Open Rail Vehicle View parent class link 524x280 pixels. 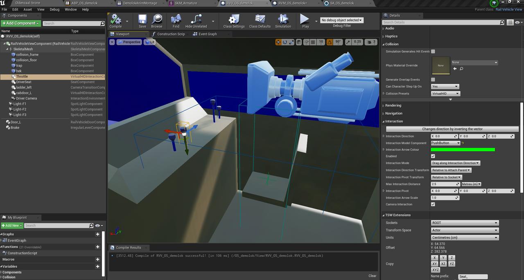509,9
